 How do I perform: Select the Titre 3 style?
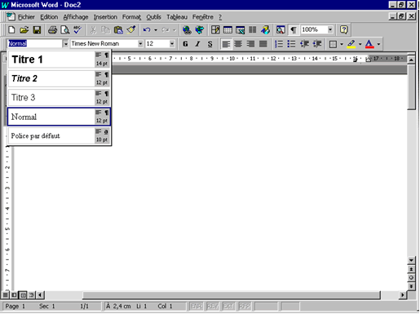(x=59, y=98)
